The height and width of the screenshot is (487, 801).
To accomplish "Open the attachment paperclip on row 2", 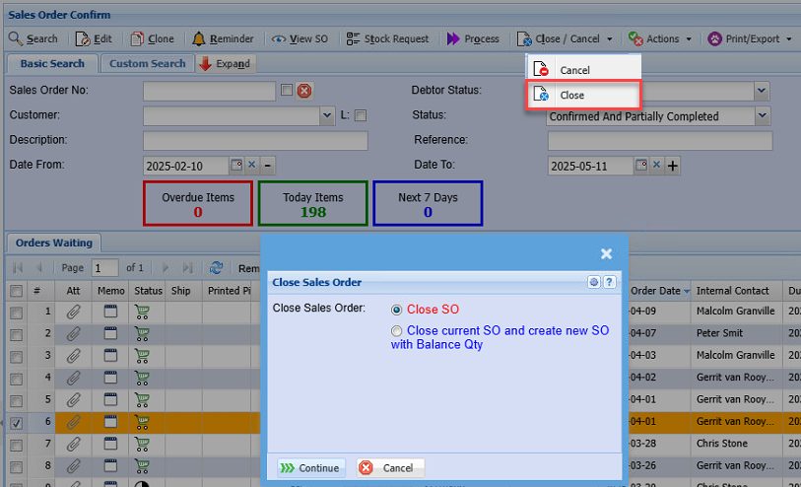I will pos(74,333).
